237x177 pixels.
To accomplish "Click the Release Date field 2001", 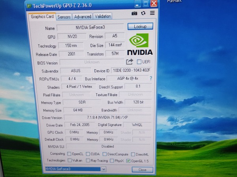I will tap(71, 54).
